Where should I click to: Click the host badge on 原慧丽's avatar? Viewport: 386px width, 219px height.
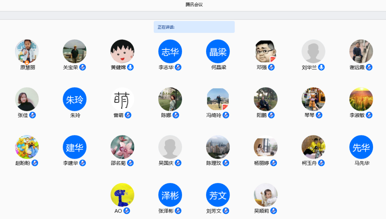(x=27, y=63)
